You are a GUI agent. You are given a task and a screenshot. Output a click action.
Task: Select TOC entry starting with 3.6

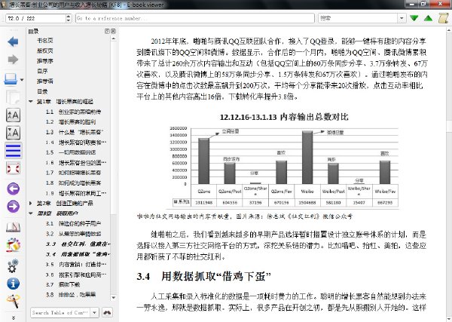click(x=76, y=274)
